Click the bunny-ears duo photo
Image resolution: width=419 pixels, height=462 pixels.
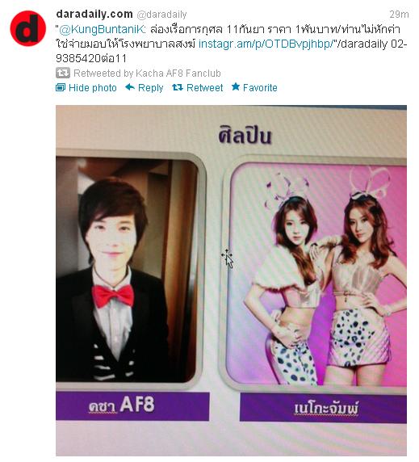[x=317, y=274]
